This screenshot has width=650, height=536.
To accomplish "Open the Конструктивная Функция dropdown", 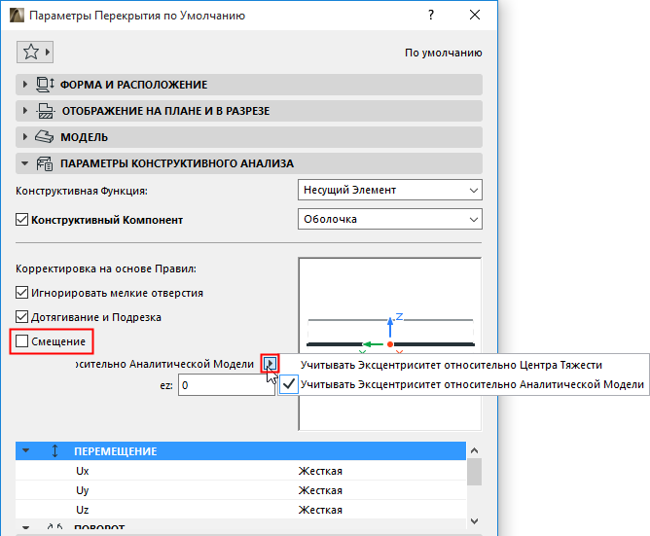I will click(x=389, y=190).
